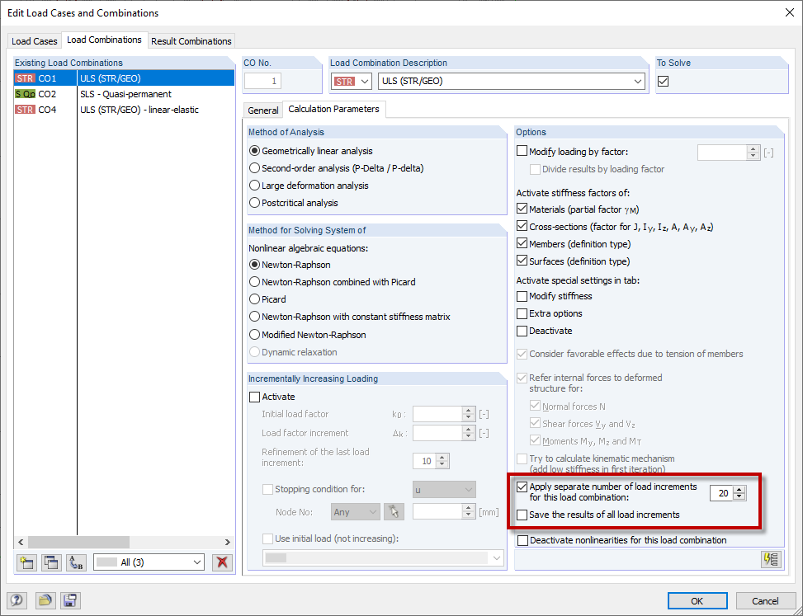Confirm dialog with OK button

pos(697,600)
